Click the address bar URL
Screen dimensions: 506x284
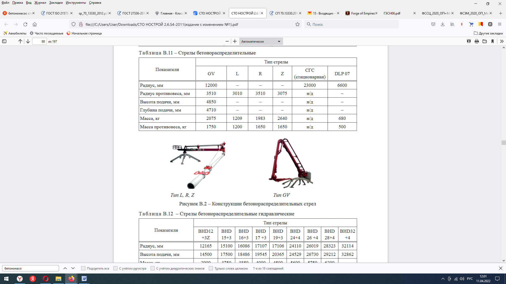coord(162,24)
